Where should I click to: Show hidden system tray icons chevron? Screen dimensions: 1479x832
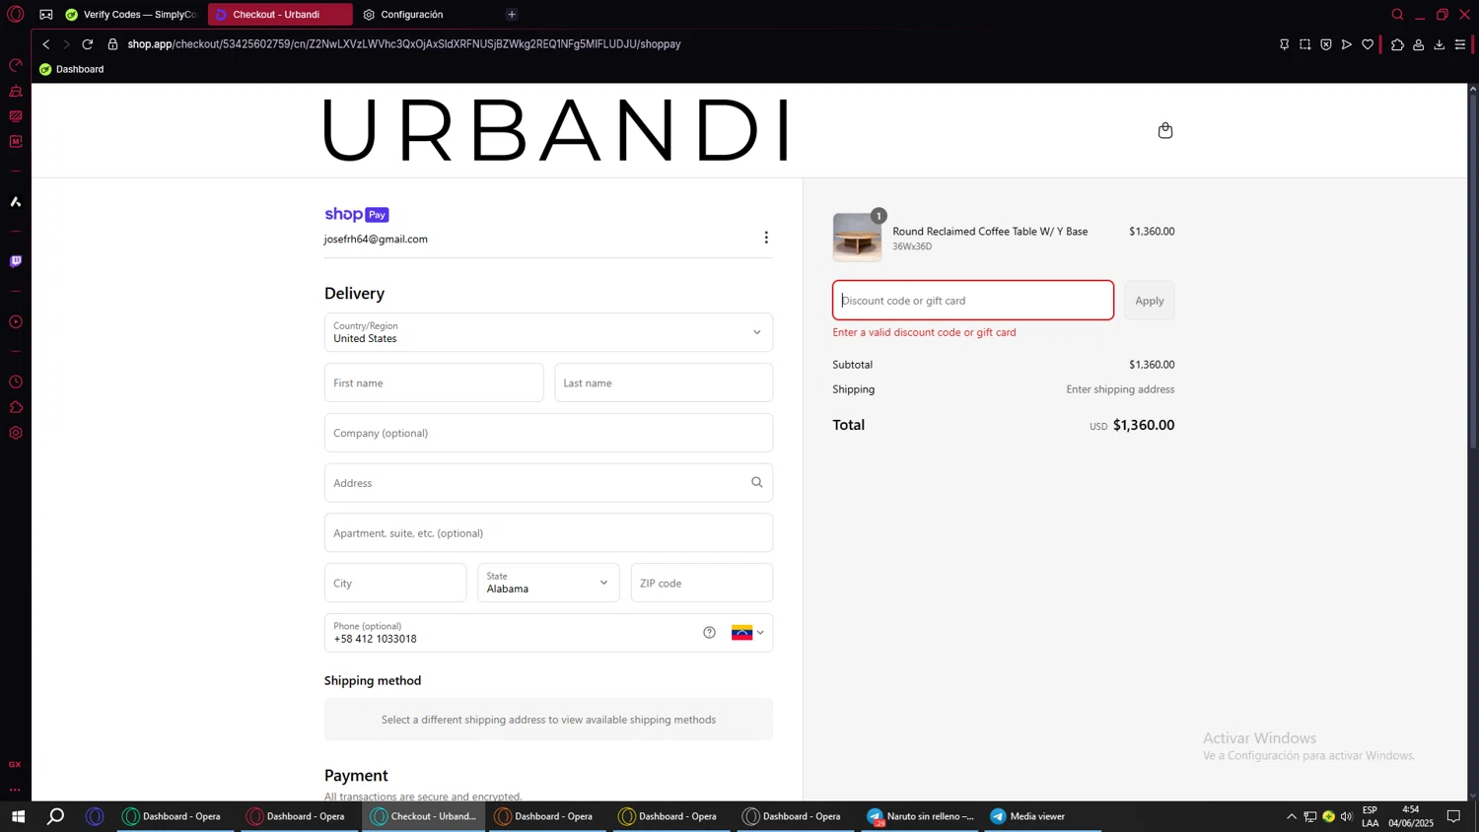(1291, 816)
